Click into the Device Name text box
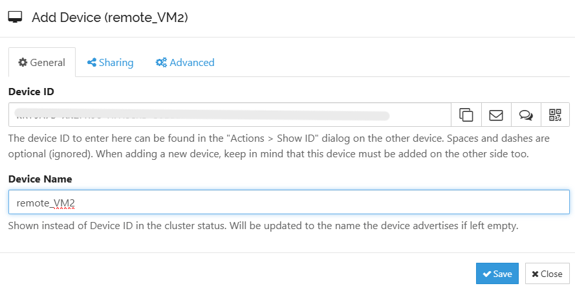This screenshot has width=575, height=288. [288, 202]
